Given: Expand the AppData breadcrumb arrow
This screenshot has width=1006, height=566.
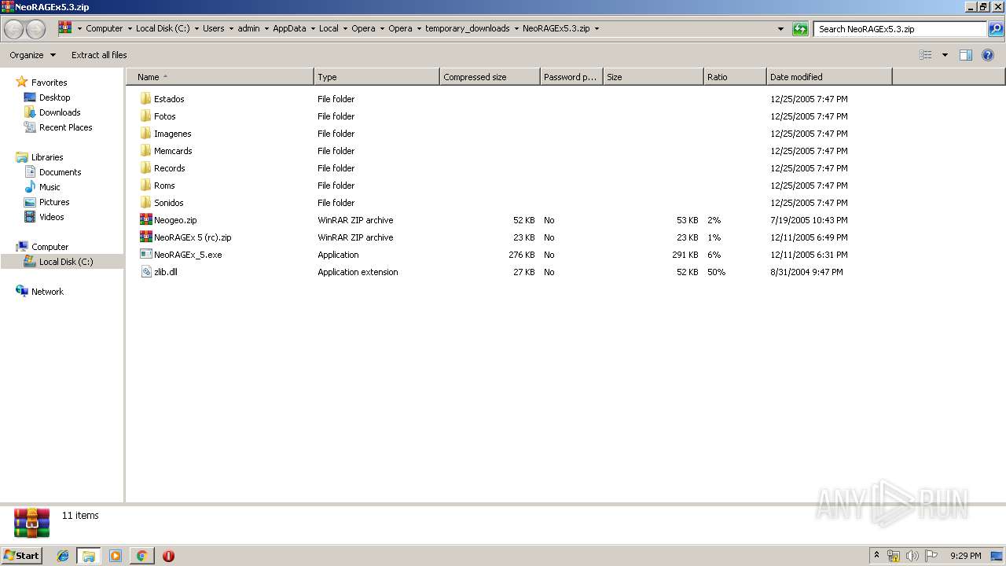Looking at the screenshot, I should (x=313, y=29).
